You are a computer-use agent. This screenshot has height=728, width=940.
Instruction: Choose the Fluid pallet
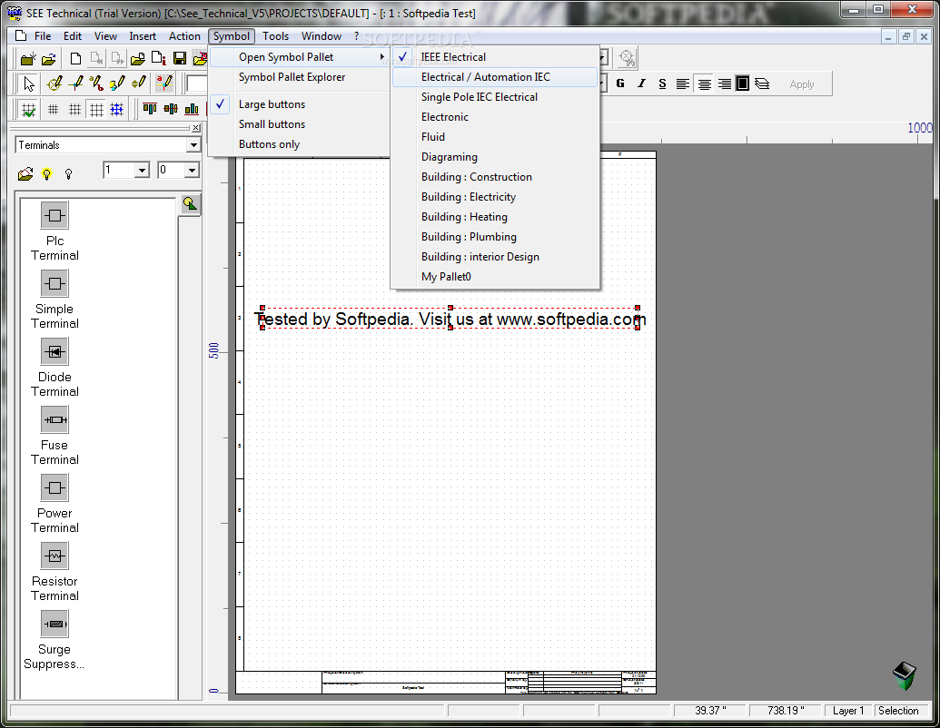coord(495,136)
